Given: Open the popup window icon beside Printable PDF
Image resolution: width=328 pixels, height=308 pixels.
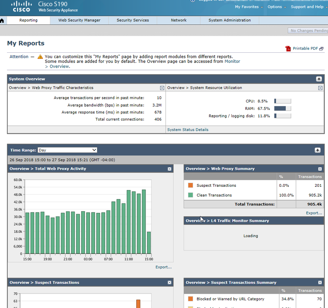Looking at the screenshot, I should point(321,49).
